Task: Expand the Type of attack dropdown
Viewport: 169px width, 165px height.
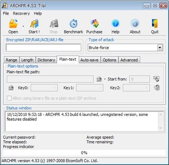Action: (160, 48)
